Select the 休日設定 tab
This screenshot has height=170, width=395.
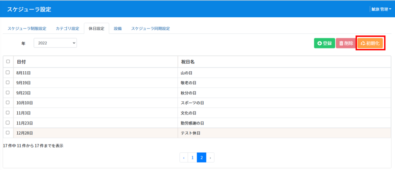pyautogui.click(x=96, y=29)
